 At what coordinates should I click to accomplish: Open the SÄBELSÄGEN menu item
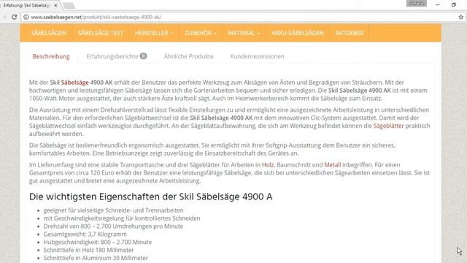coord(49,33)
